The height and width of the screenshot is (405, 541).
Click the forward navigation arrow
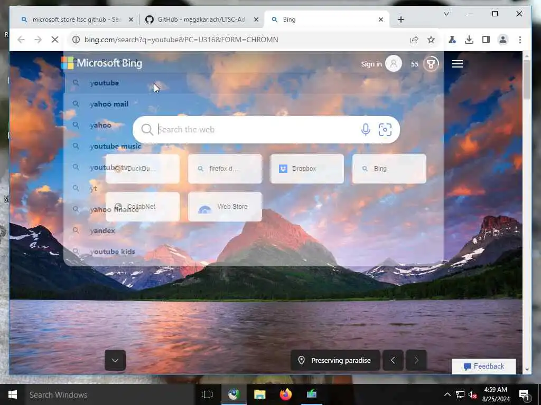click(x=38, y=40)
